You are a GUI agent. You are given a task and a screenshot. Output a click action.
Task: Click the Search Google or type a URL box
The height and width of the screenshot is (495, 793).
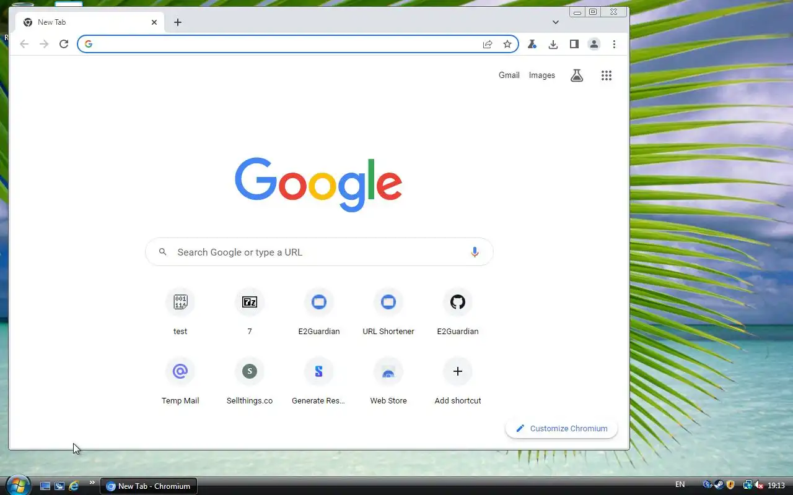pos(319,252)
